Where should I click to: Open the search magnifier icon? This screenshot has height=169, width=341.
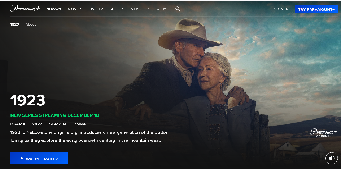tap(178, 9)
